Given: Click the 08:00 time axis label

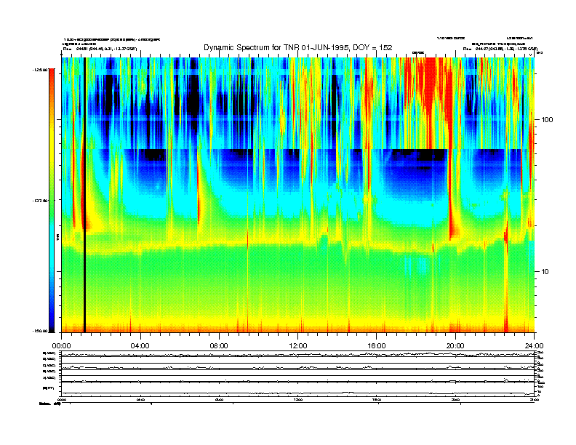Looking at the screenshot, I should coord(219,346).
